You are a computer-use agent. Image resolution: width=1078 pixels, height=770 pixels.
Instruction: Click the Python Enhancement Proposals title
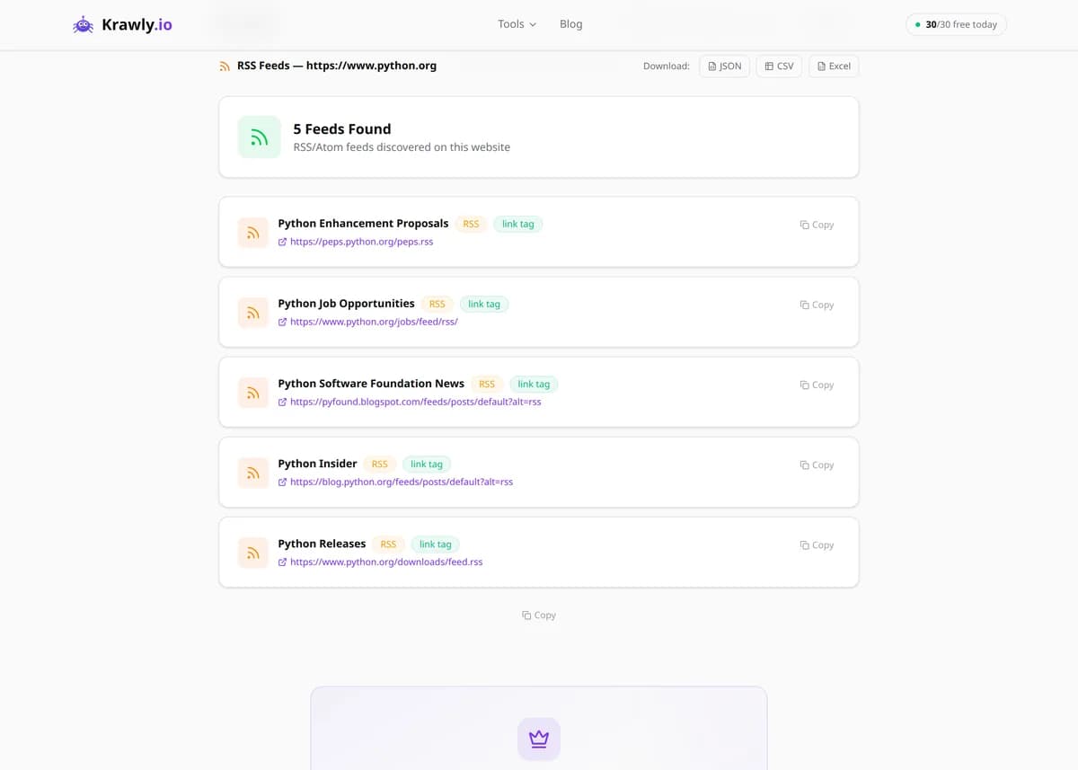(x=363, y=223)
